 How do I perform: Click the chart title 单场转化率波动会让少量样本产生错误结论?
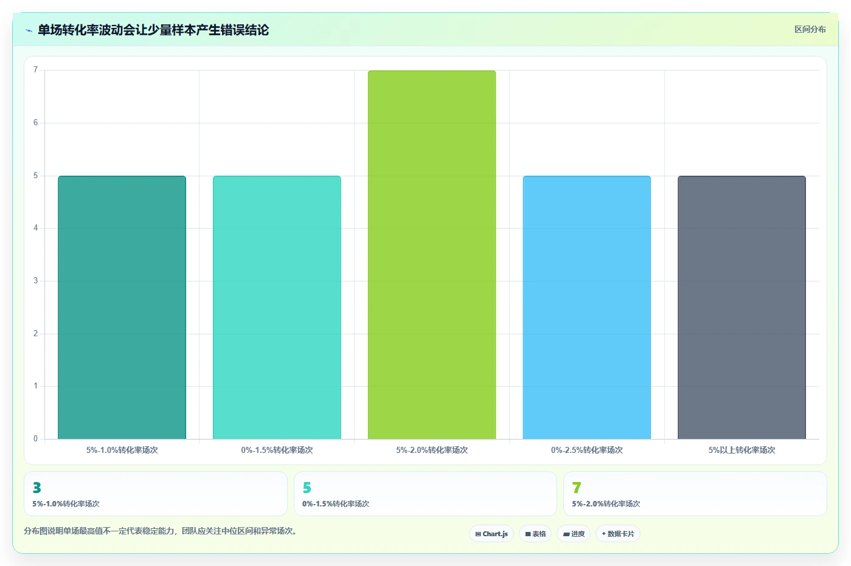[153, 30]
